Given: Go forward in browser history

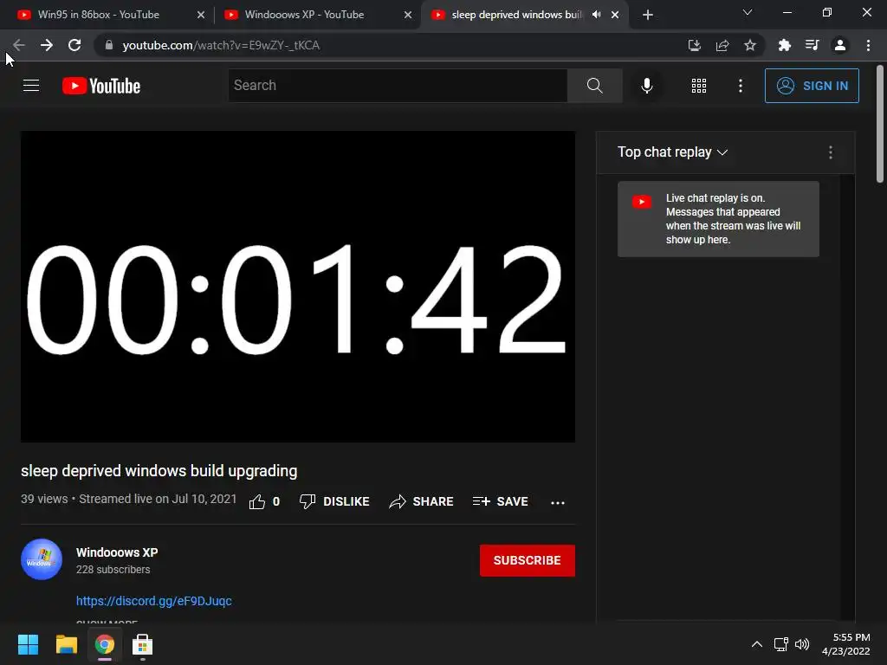Looking at the screenshot, I should [47, 45].
